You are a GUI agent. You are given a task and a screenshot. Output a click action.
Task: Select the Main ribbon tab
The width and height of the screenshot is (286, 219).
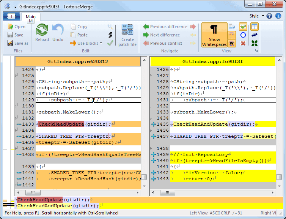click(x=31, y=17)
